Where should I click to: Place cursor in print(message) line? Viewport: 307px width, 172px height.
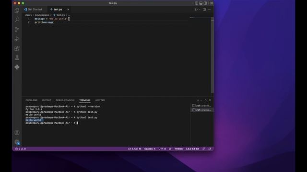coord(45,22)
